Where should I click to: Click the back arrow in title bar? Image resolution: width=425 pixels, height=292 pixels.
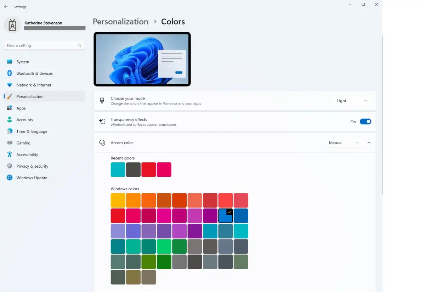(6, 7)
